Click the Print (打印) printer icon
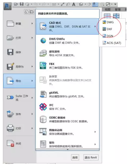 point(10,128)
